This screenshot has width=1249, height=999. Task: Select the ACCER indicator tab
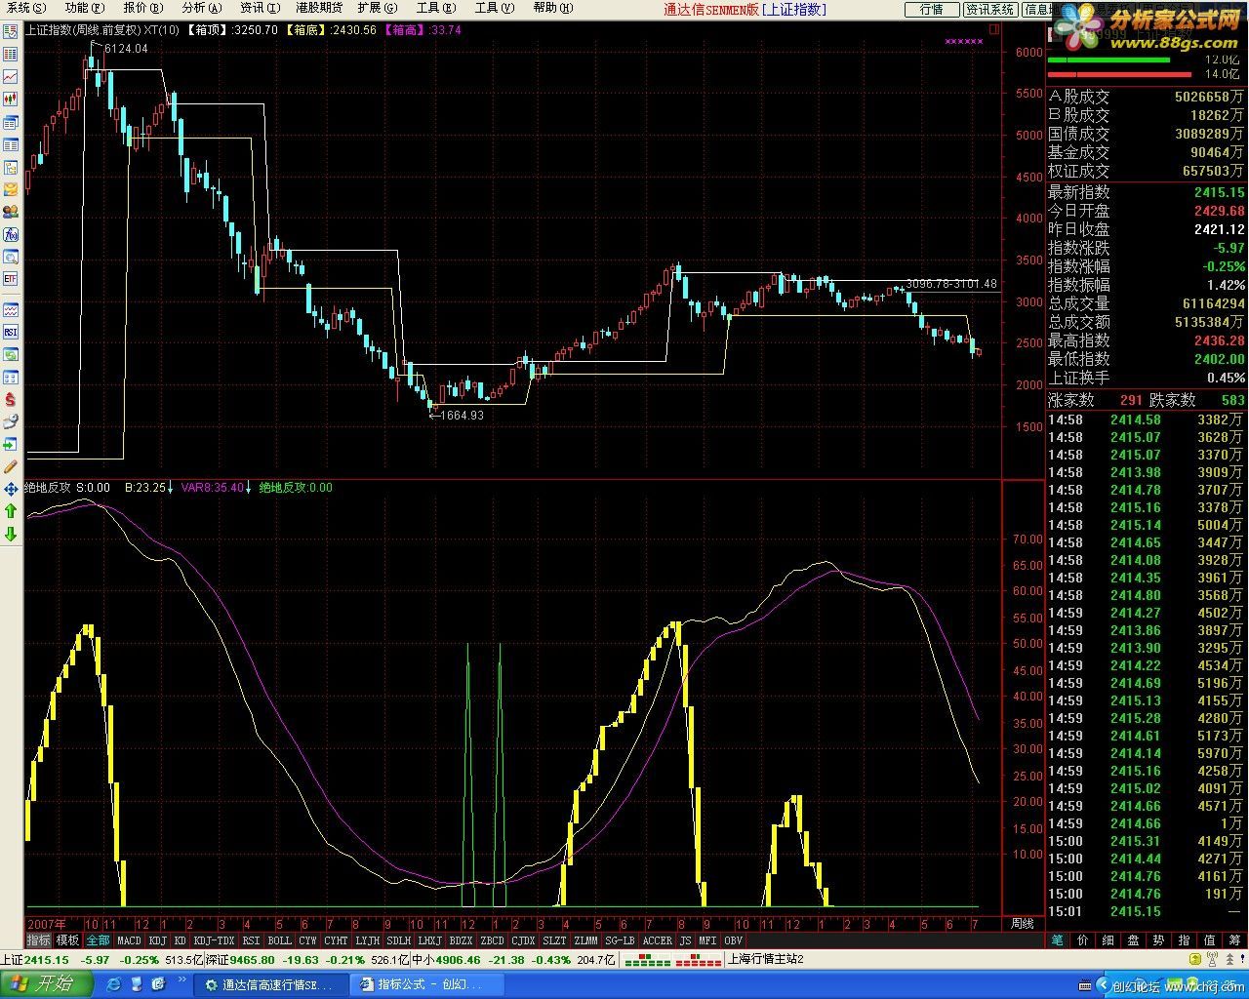657,940
